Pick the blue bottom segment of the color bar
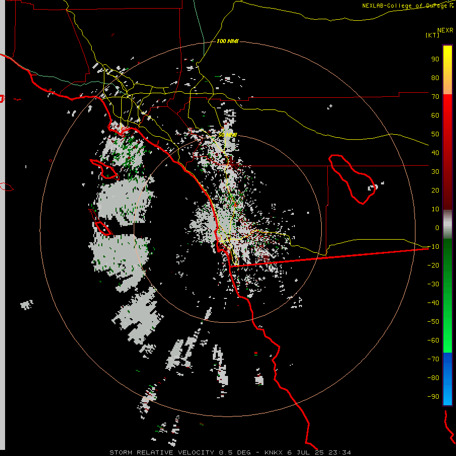Screen dimensions: 456x456 [447, 378]
